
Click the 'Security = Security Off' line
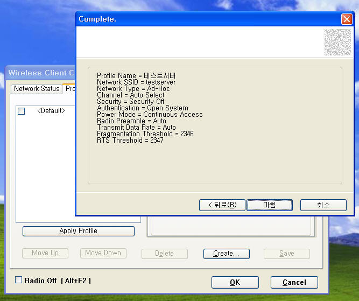click(x=131, y=101)
